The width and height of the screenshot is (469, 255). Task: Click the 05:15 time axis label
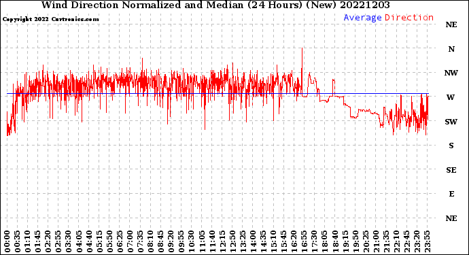(x=99, y=241)
